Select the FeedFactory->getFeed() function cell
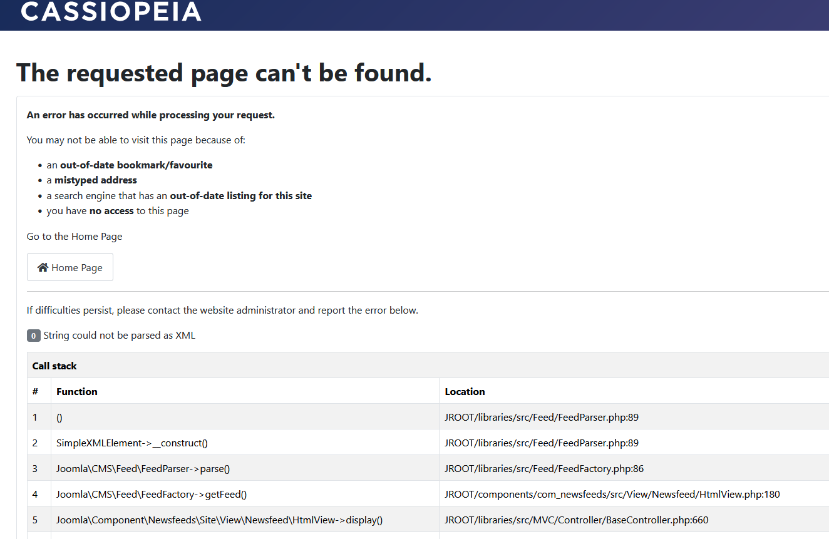 152,494
